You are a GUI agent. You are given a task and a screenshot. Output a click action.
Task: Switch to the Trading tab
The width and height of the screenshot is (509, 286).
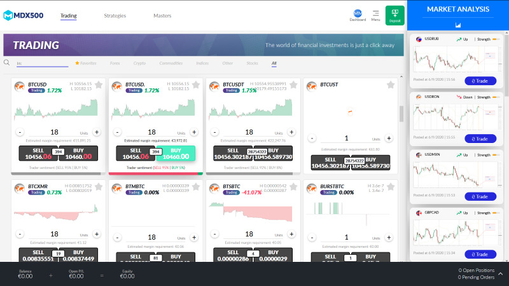[69, 15]
